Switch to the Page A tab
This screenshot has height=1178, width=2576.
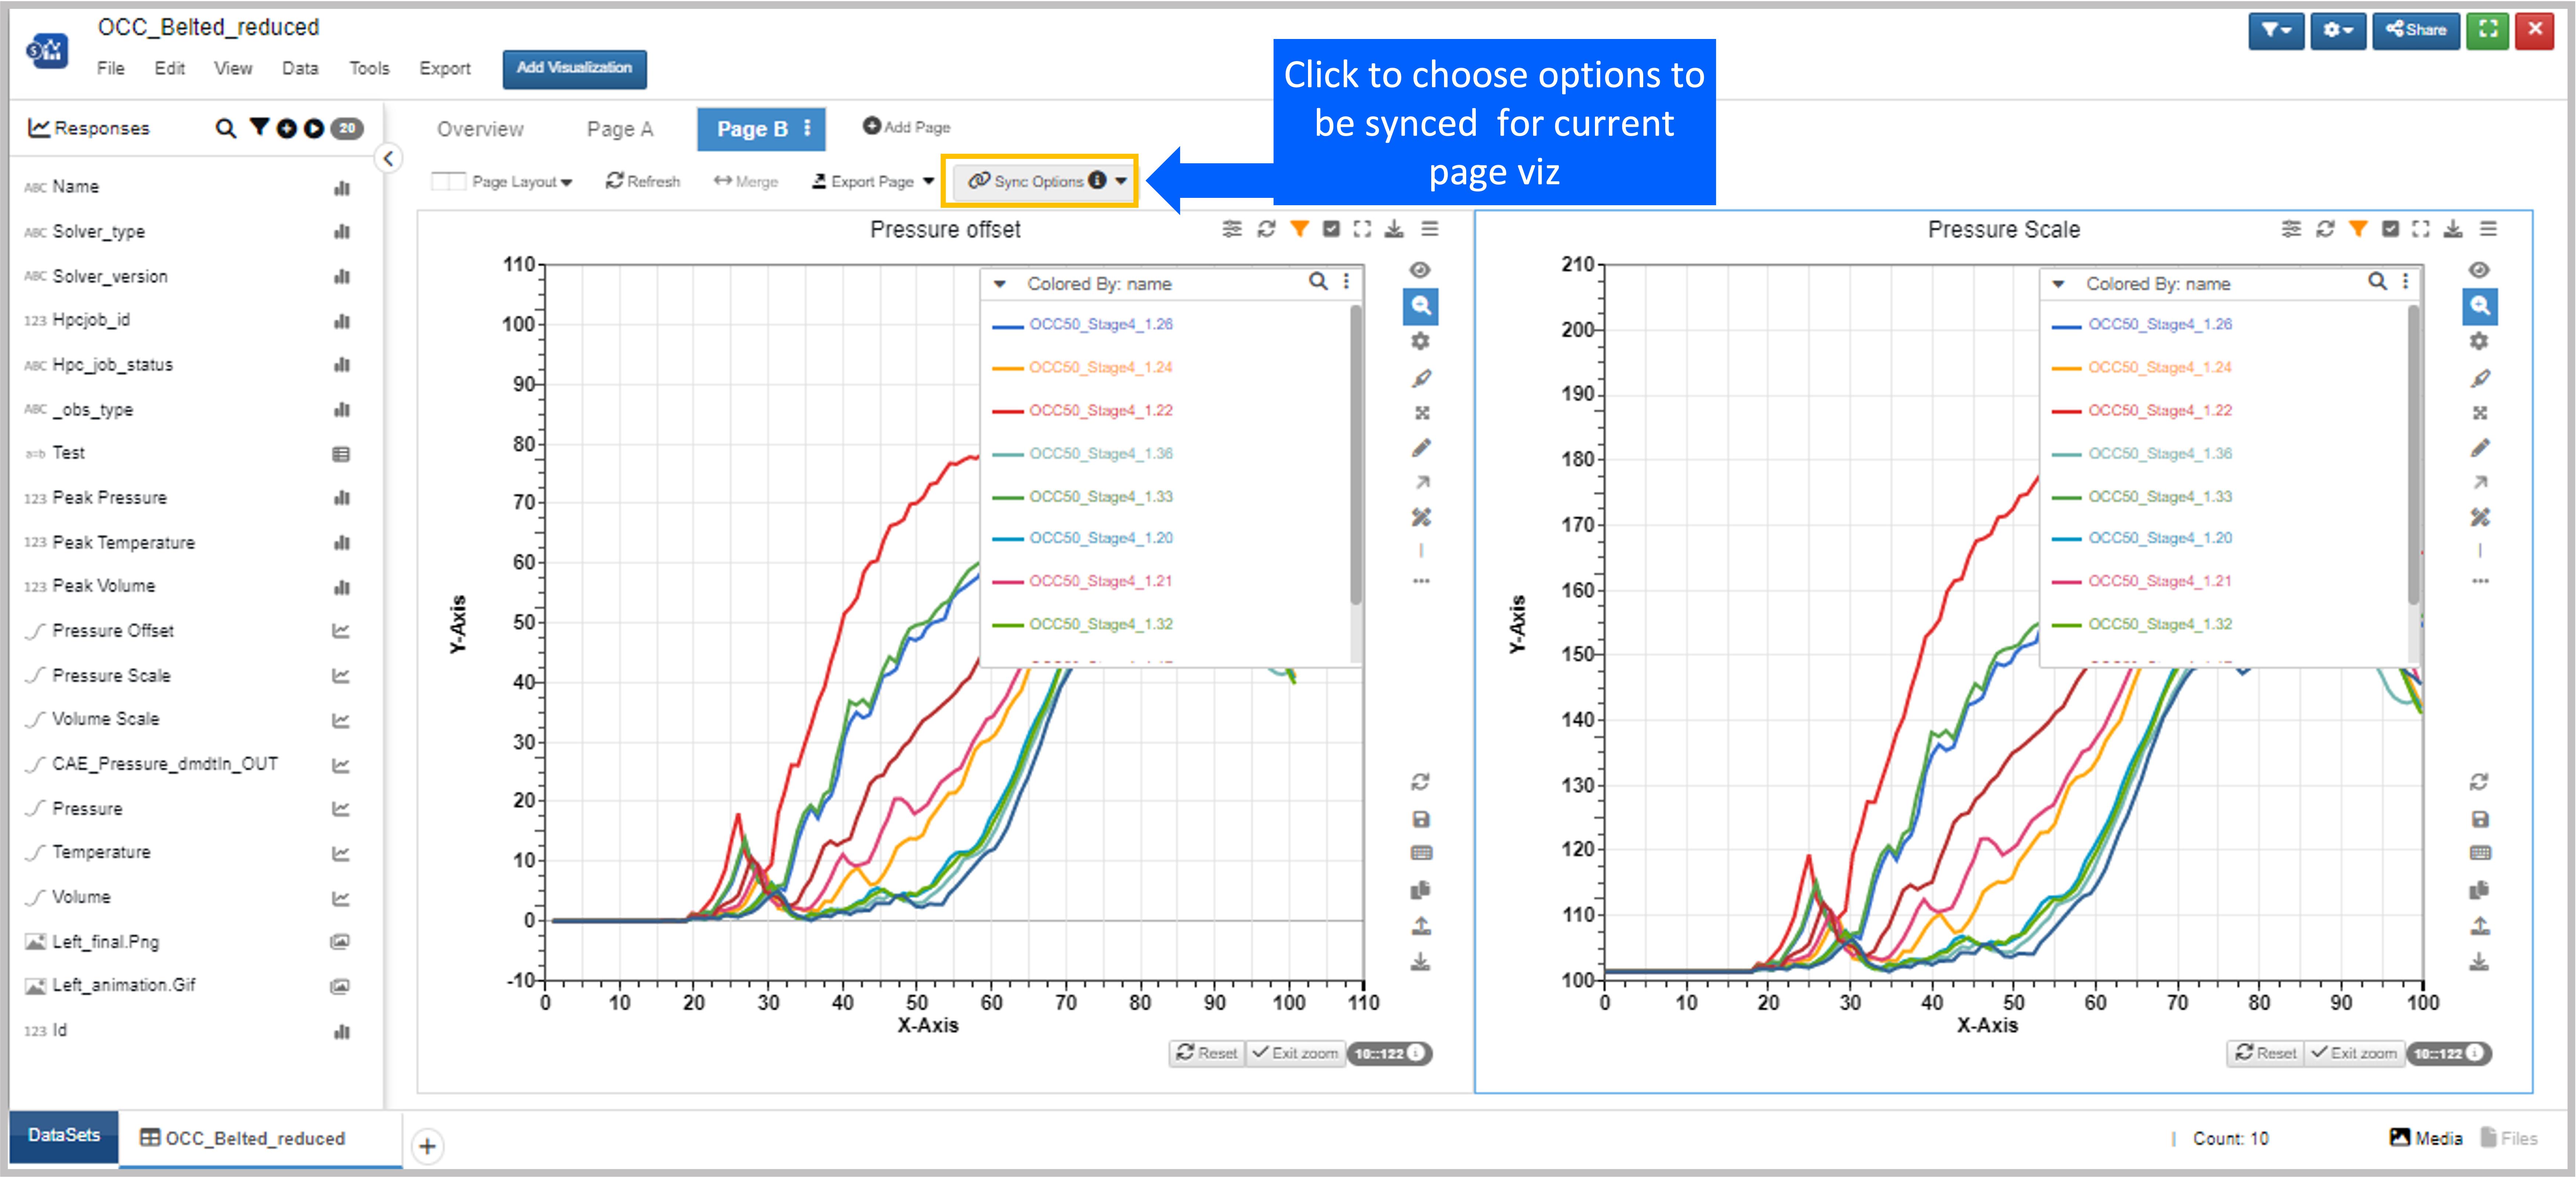tap(620, 129)
